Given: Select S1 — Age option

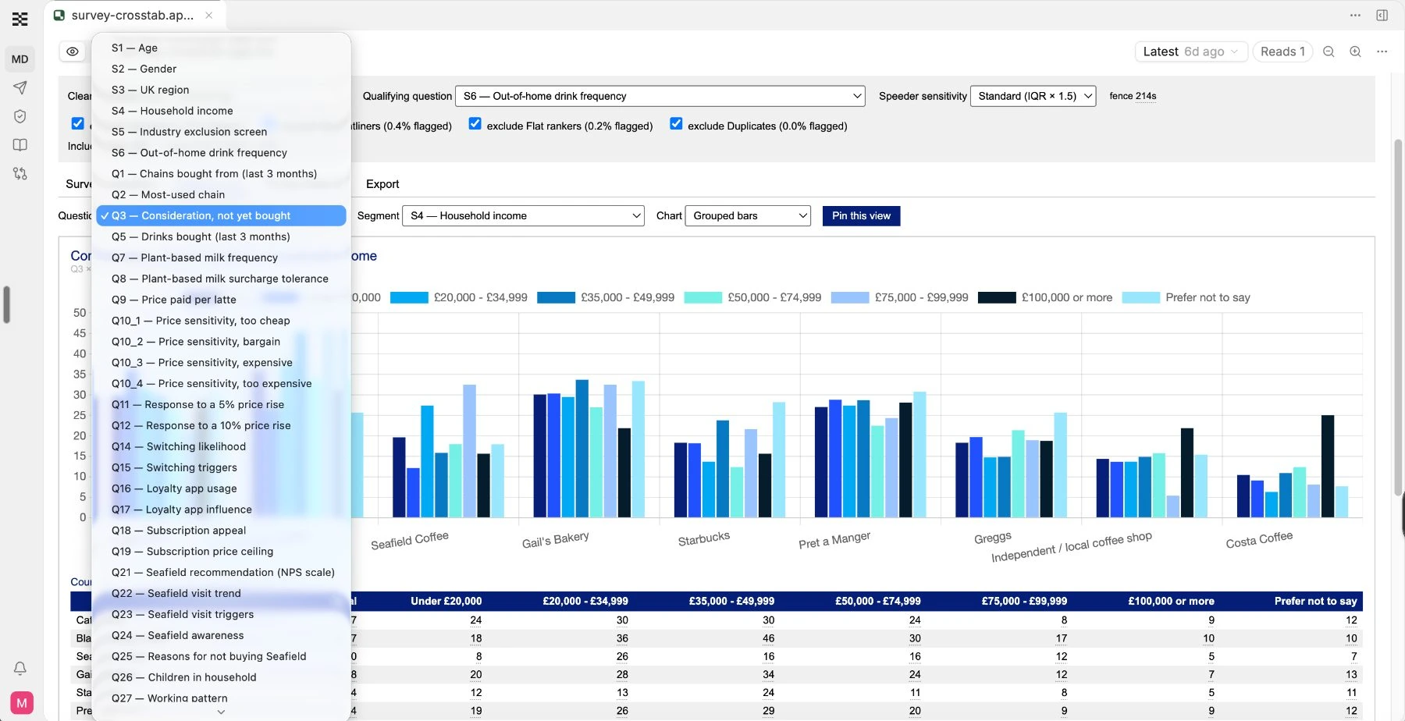Looking at the screenshot, I should click(x=221, y=48).
